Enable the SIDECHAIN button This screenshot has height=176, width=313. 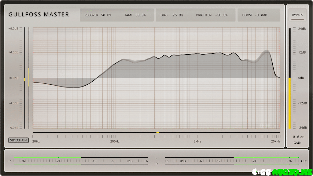click(19, 140)
